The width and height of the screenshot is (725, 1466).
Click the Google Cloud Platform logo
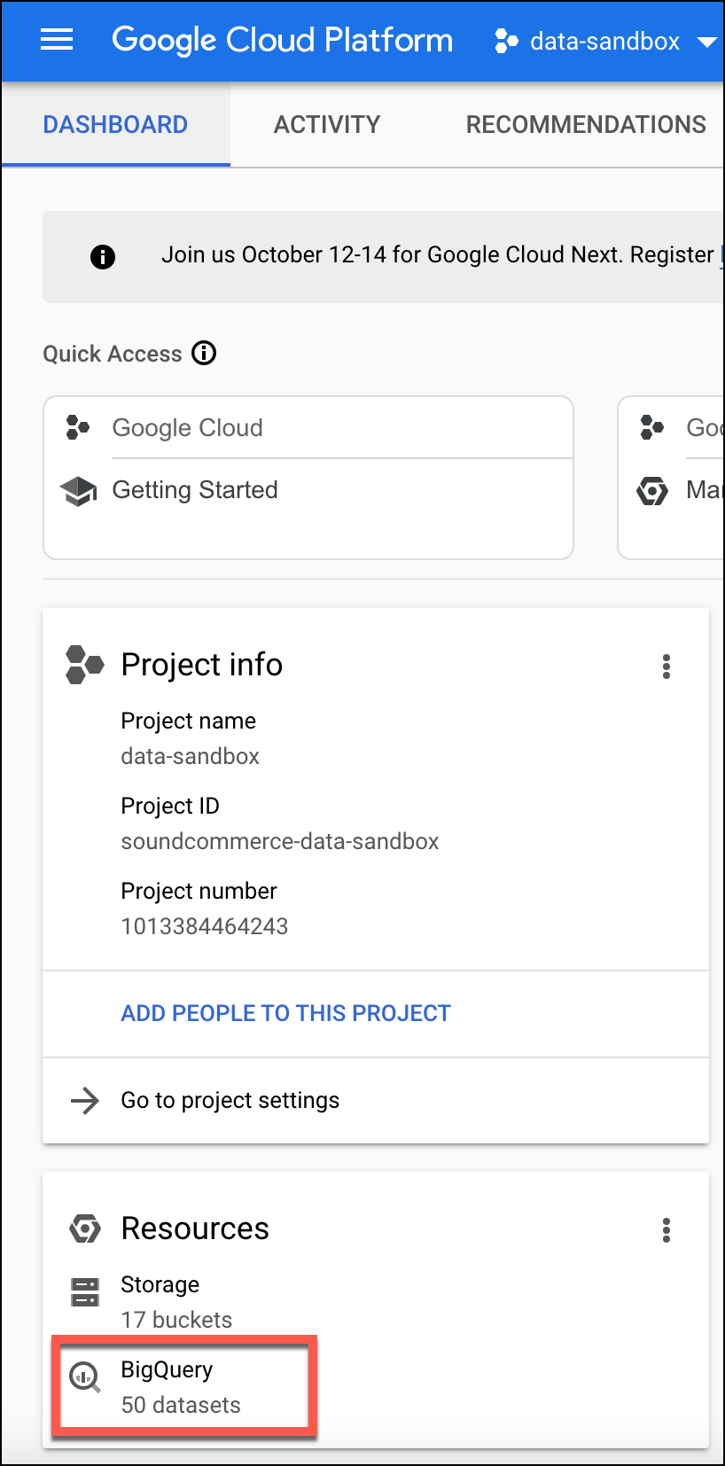(282, 41)
